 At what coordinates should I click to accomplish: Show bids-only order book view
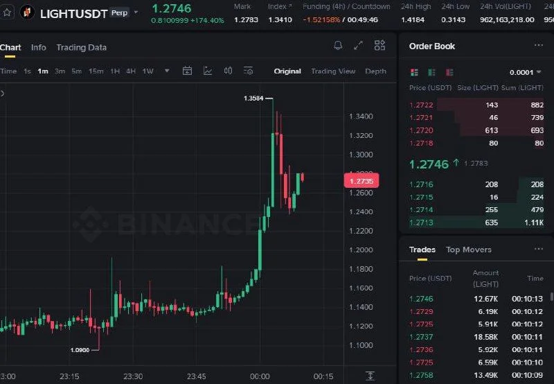pyautogui.click(x=431, y=73)
